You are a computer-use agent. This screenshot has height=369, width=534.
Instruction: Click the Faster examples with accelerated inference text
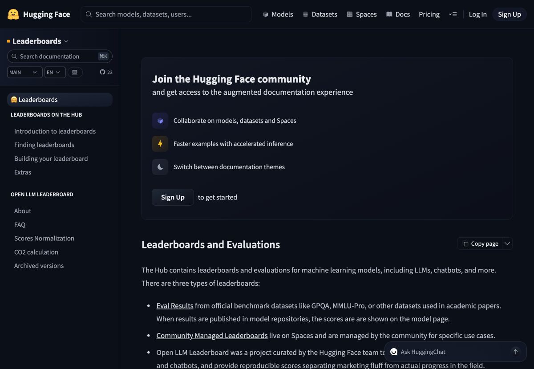233,144
